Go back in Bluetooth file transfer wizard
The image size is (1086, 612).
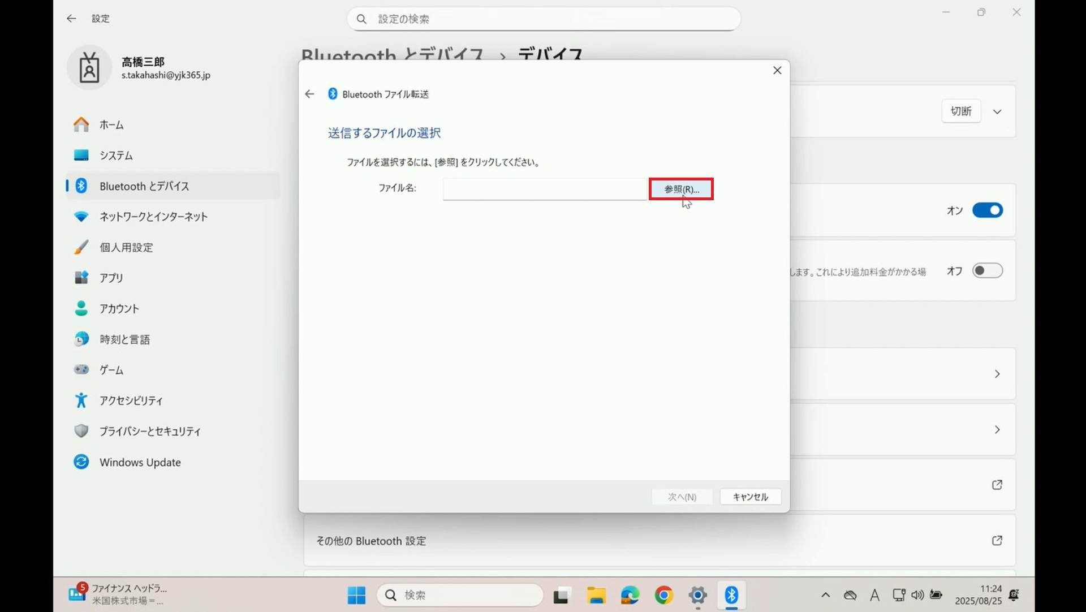click(x=309, y=94)
